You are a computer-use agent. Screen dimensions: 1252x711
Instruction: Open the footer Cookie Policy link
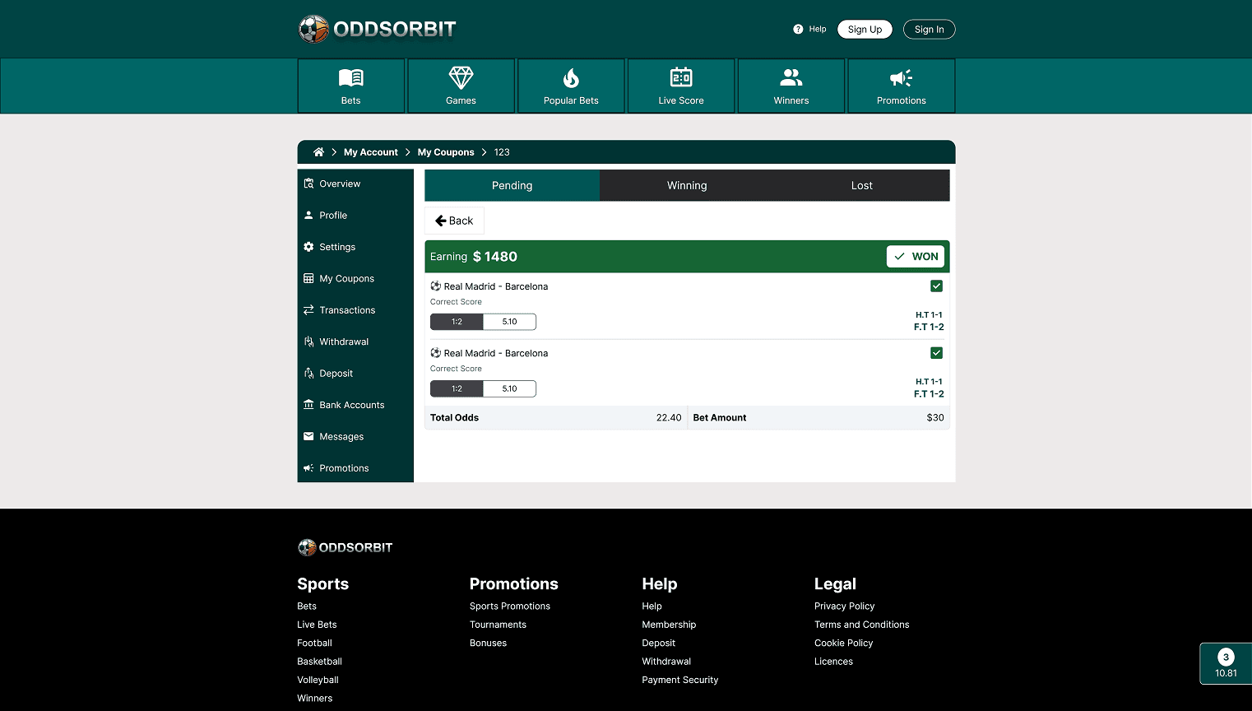click(844, 644)
